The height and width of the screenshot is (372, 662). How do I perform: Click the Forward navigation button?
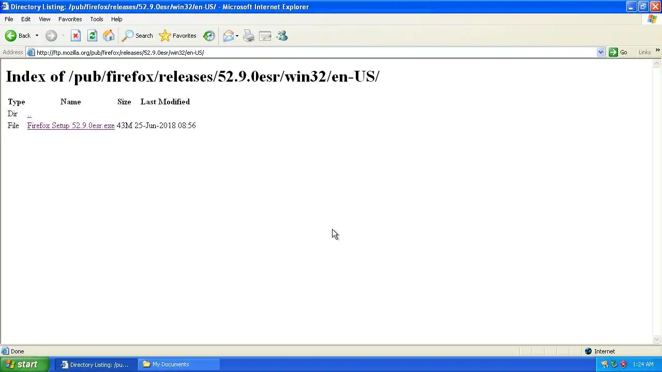(x=51, y=36)
